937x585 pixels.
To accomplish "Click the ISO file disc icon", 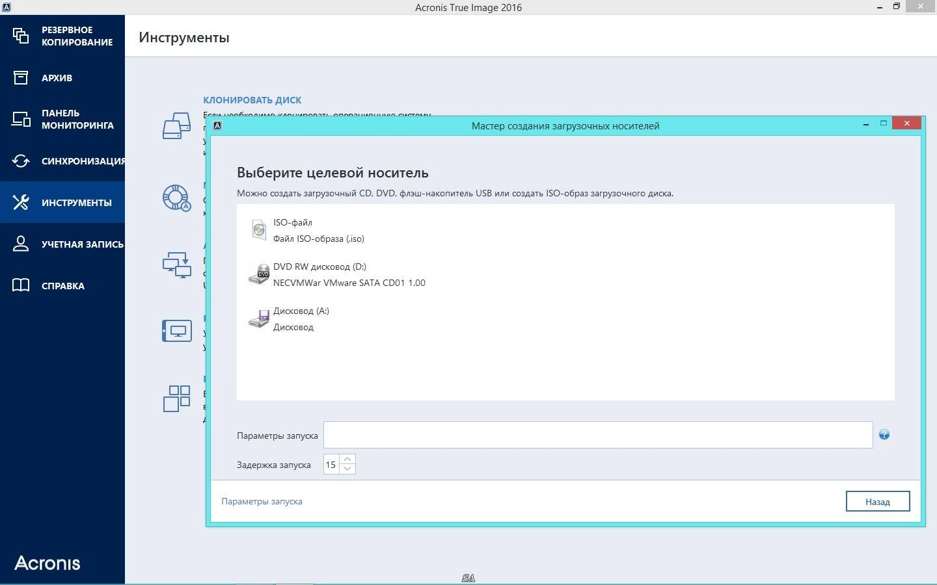I will click(259, 230).
